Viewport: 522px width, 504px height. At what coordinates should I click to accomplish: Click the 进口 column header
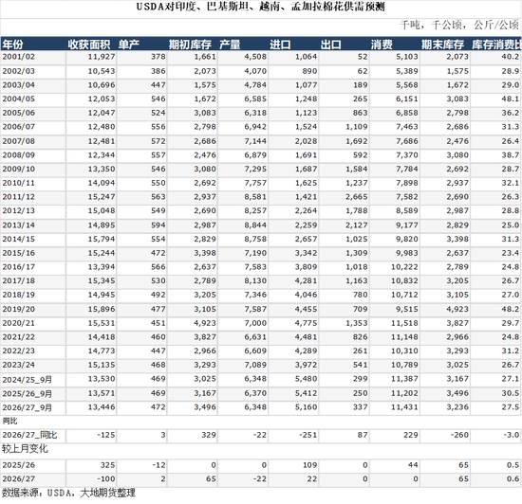280,45
